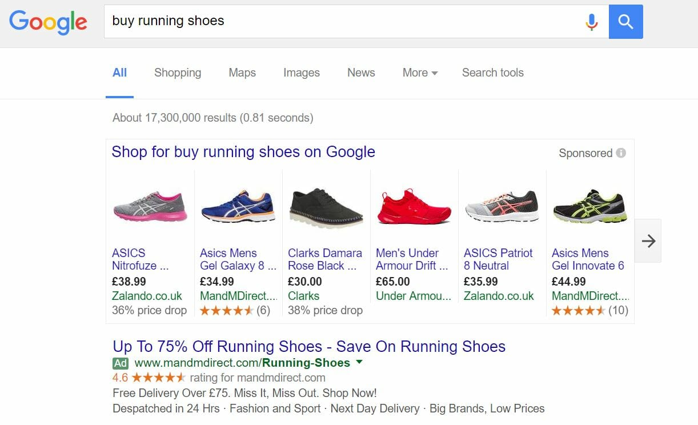Click the ASICS Nitrofuze shoe image
The width and height of the screenshot is (698, 425).
coord(150,206)
